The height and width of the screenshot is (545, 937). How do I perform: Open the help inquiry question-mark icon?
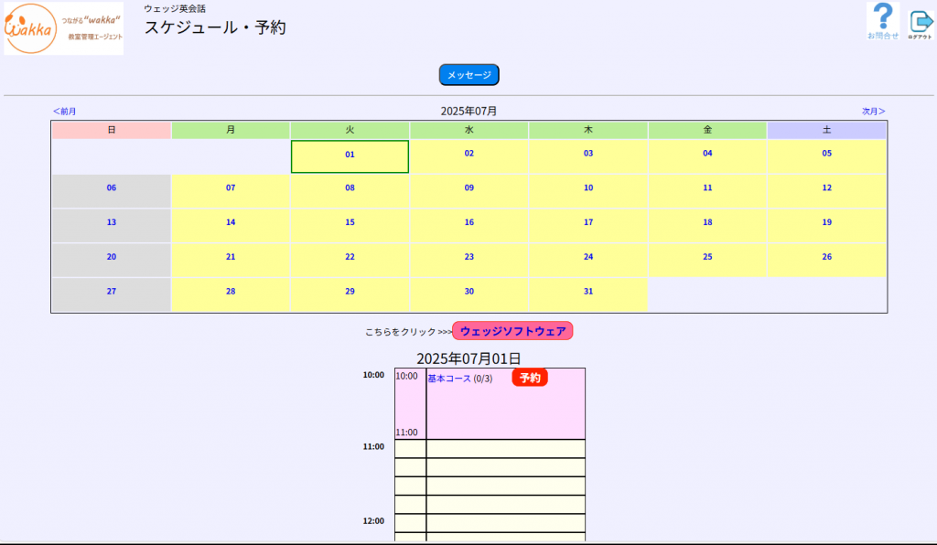[883, 22]
